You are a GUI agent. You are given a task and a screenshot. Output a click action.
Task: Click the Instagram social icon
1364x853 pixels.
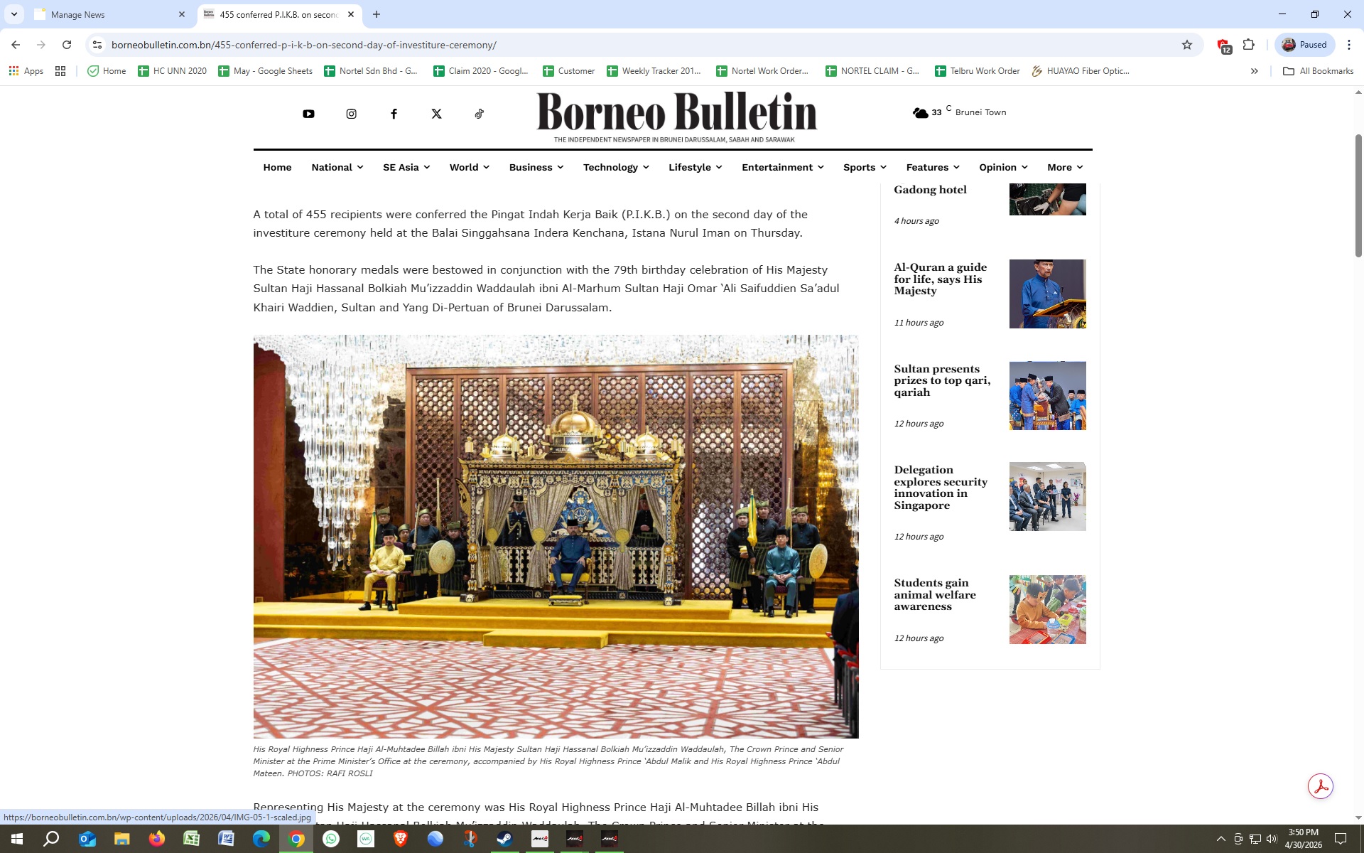(x=351, y=114)
